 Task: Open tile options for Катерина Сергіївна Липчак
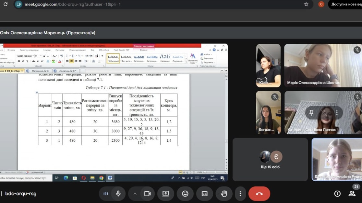click(x=337, y=113)
